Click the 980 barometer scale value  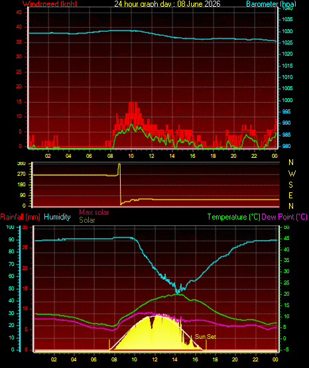[x=286, y=146]
